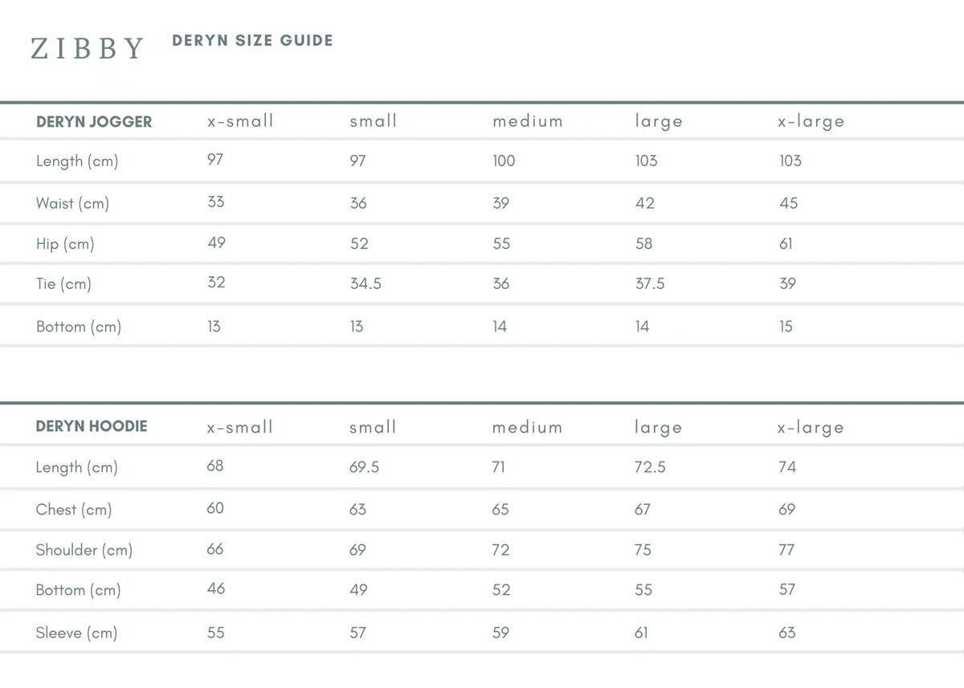Click jogger medium column header
The height and width of the screenshot is (688, 964).
(527, 121)
